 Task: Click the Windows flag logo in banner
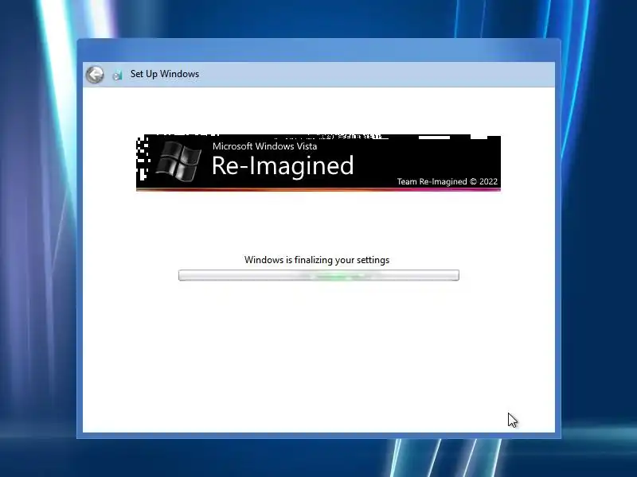click(x=178, y=161)
